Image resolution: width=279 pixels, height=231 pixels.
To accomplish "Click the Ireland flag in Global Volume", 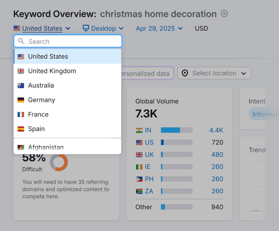I will pos(139,167).
